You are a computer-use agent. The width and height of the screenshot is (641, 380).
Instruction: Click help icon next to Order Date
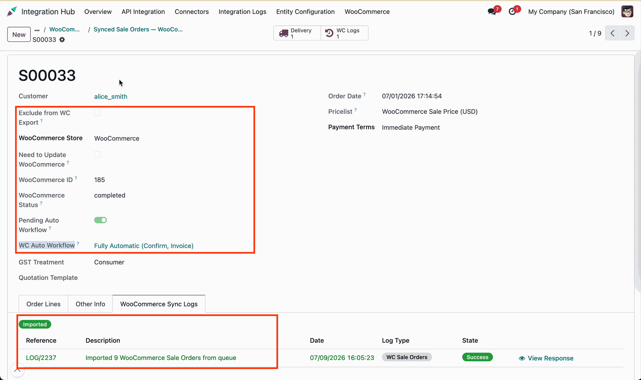(364, 94)
